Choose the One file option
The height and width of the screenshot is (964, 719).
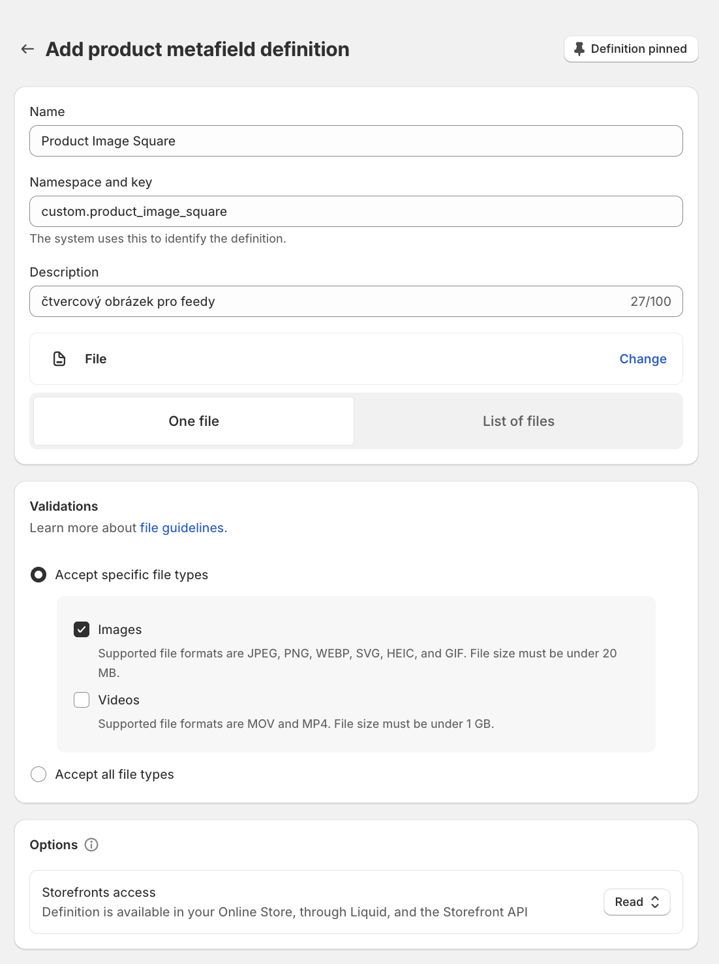point(194,421)
